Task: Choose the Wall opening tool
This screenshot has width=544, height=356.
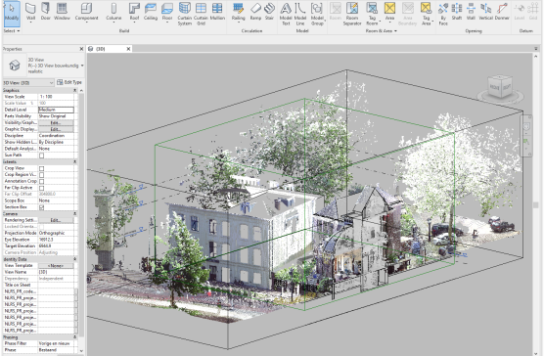Action: [x=471, y=11]
